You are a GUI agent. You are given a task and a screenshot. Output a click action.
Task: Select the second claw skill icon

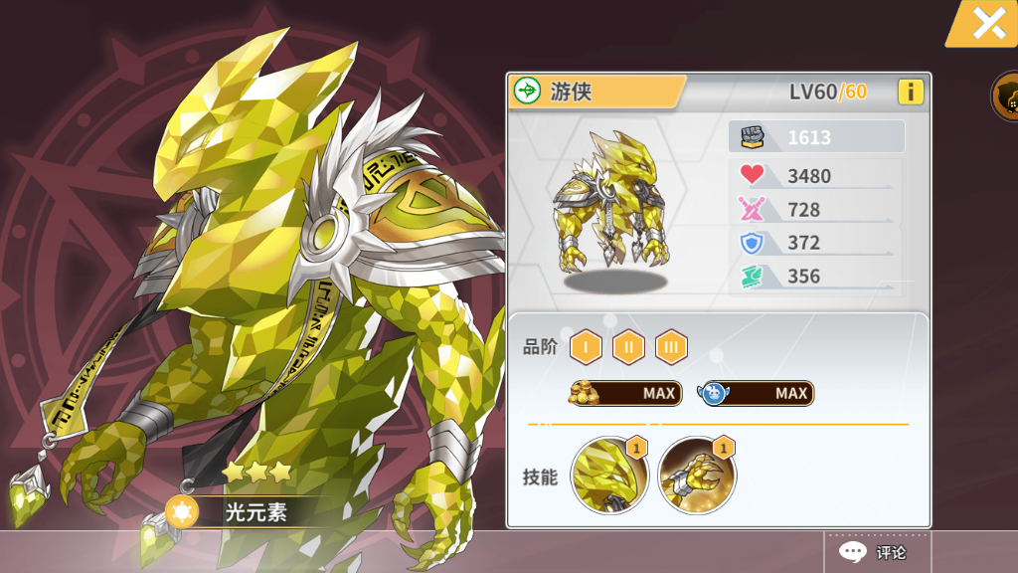(x=697, y=475)
